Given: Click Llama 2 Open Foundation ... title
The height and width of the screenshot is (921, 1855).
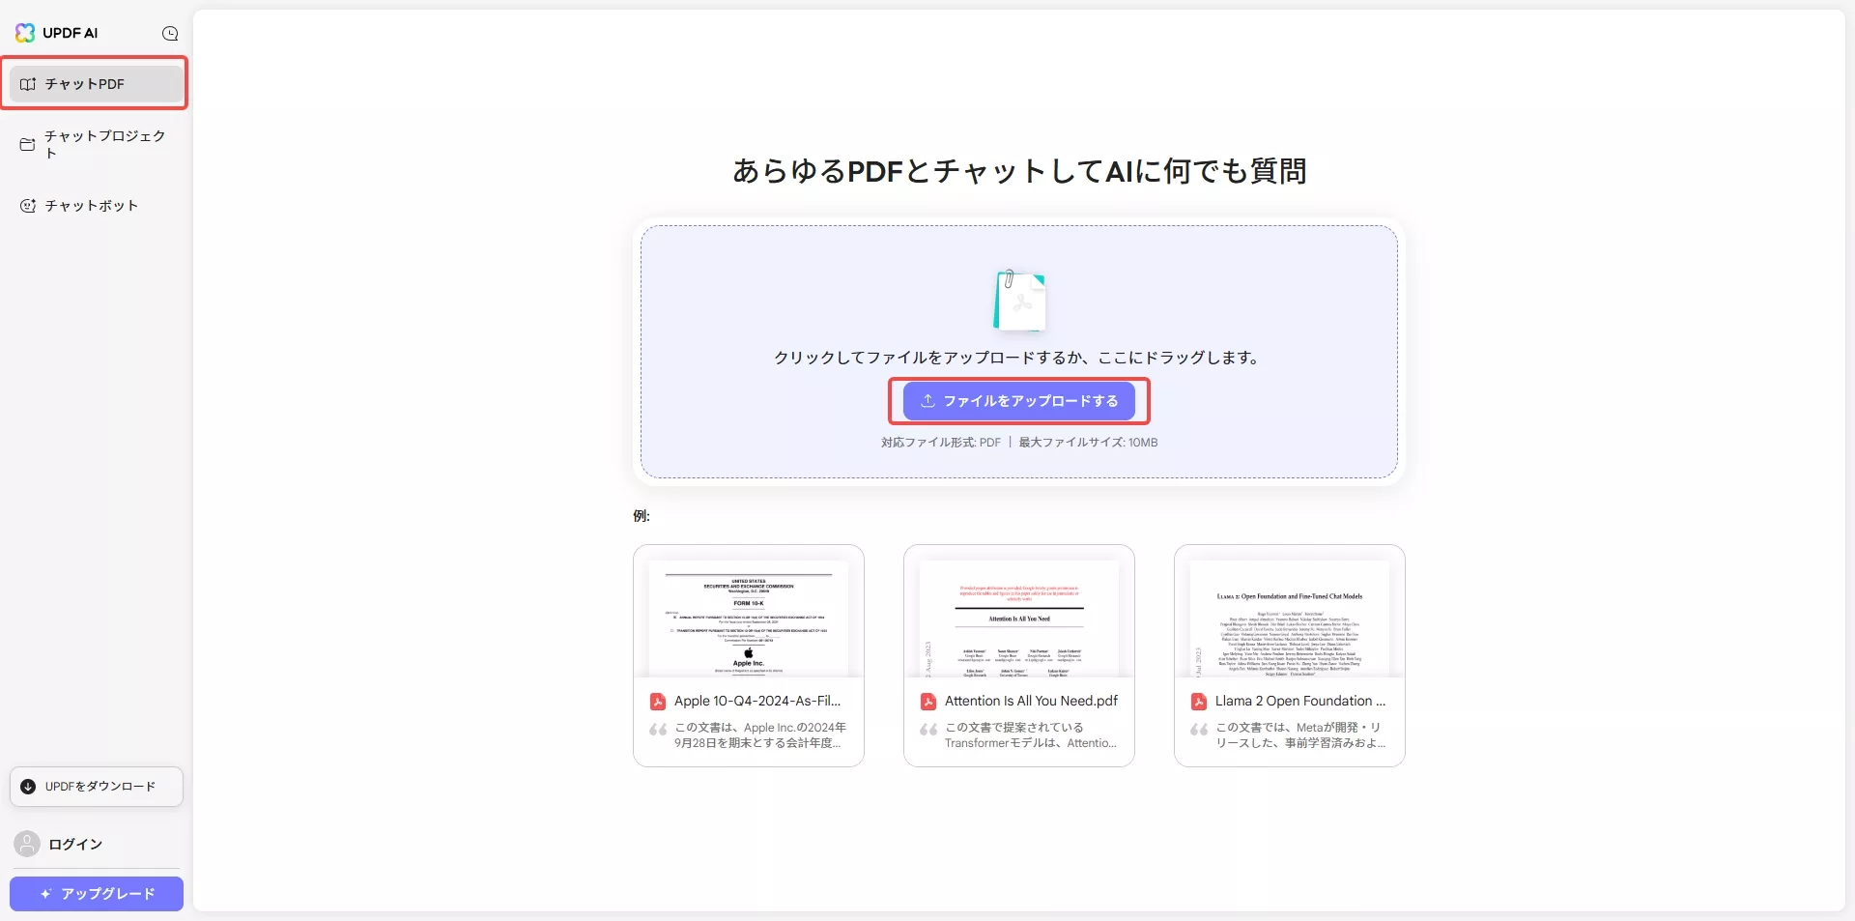Looking at the screenshot, I should 1300,701.
